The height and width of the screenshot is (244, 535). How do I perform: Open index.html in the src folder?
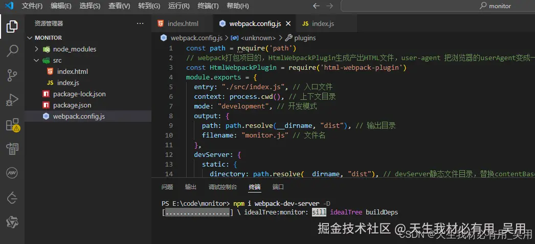tap(88, 71)
